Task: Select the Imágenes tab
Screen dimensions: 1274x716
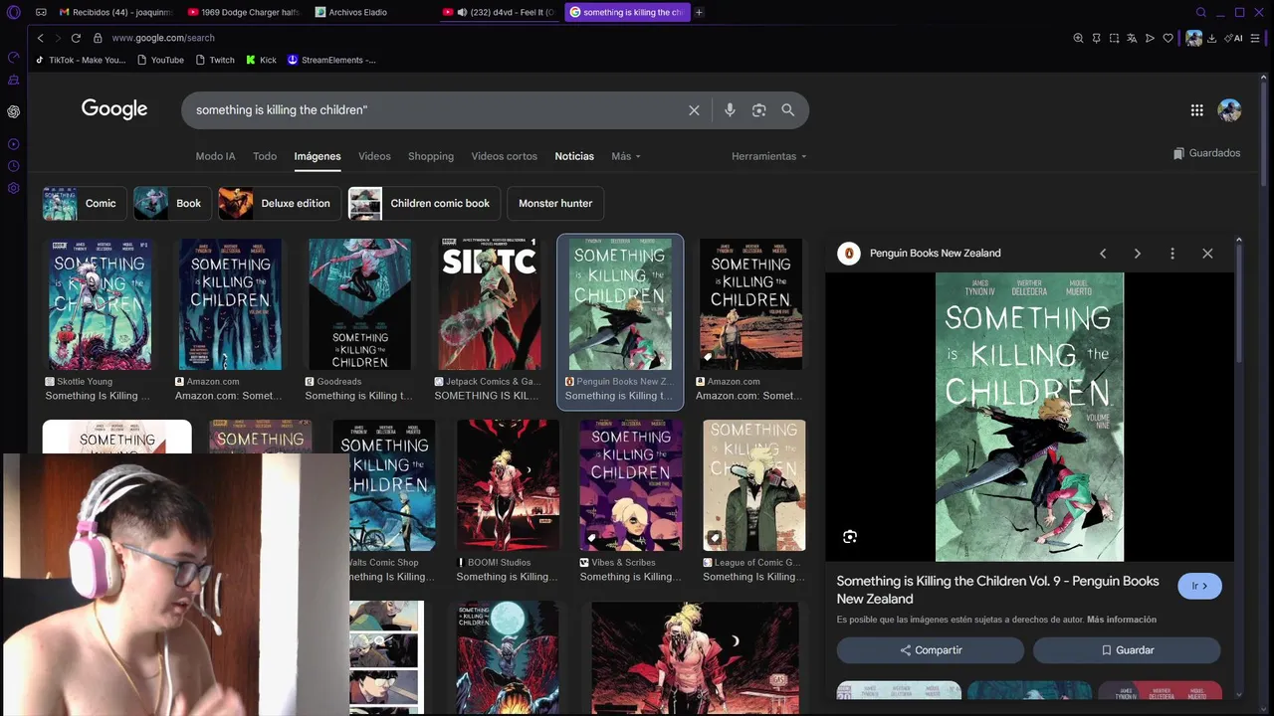Action: [x=318, y=156]
